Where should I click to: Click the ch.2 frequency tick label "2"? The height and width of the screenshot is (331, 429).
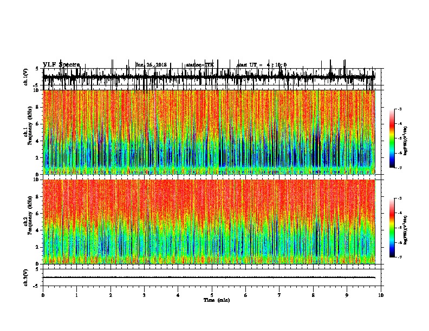pos(38,247)
